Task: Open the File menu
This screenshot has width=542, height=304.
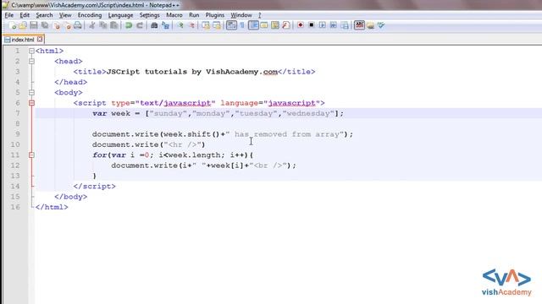Action: pos(9,15)
